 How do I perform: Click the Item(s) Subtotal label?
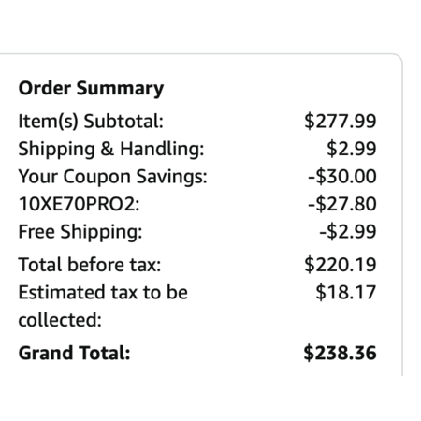[x=91, y=122]
